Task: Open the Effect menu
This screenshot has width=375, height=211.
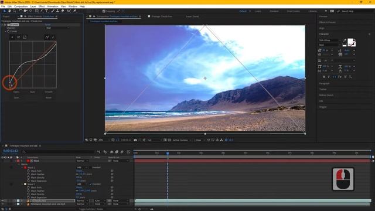Action: [x=42, y=6]
